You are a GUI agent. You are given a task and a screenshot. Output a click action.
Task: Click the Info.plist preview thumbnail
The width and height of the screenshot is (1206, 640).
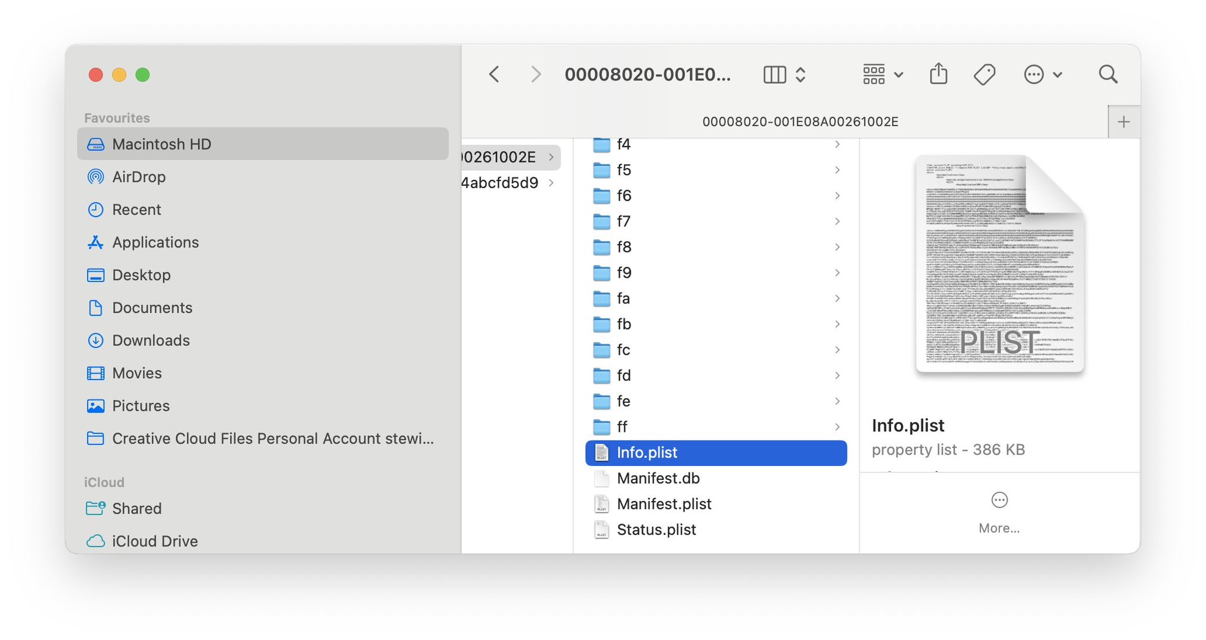[999, 264]
